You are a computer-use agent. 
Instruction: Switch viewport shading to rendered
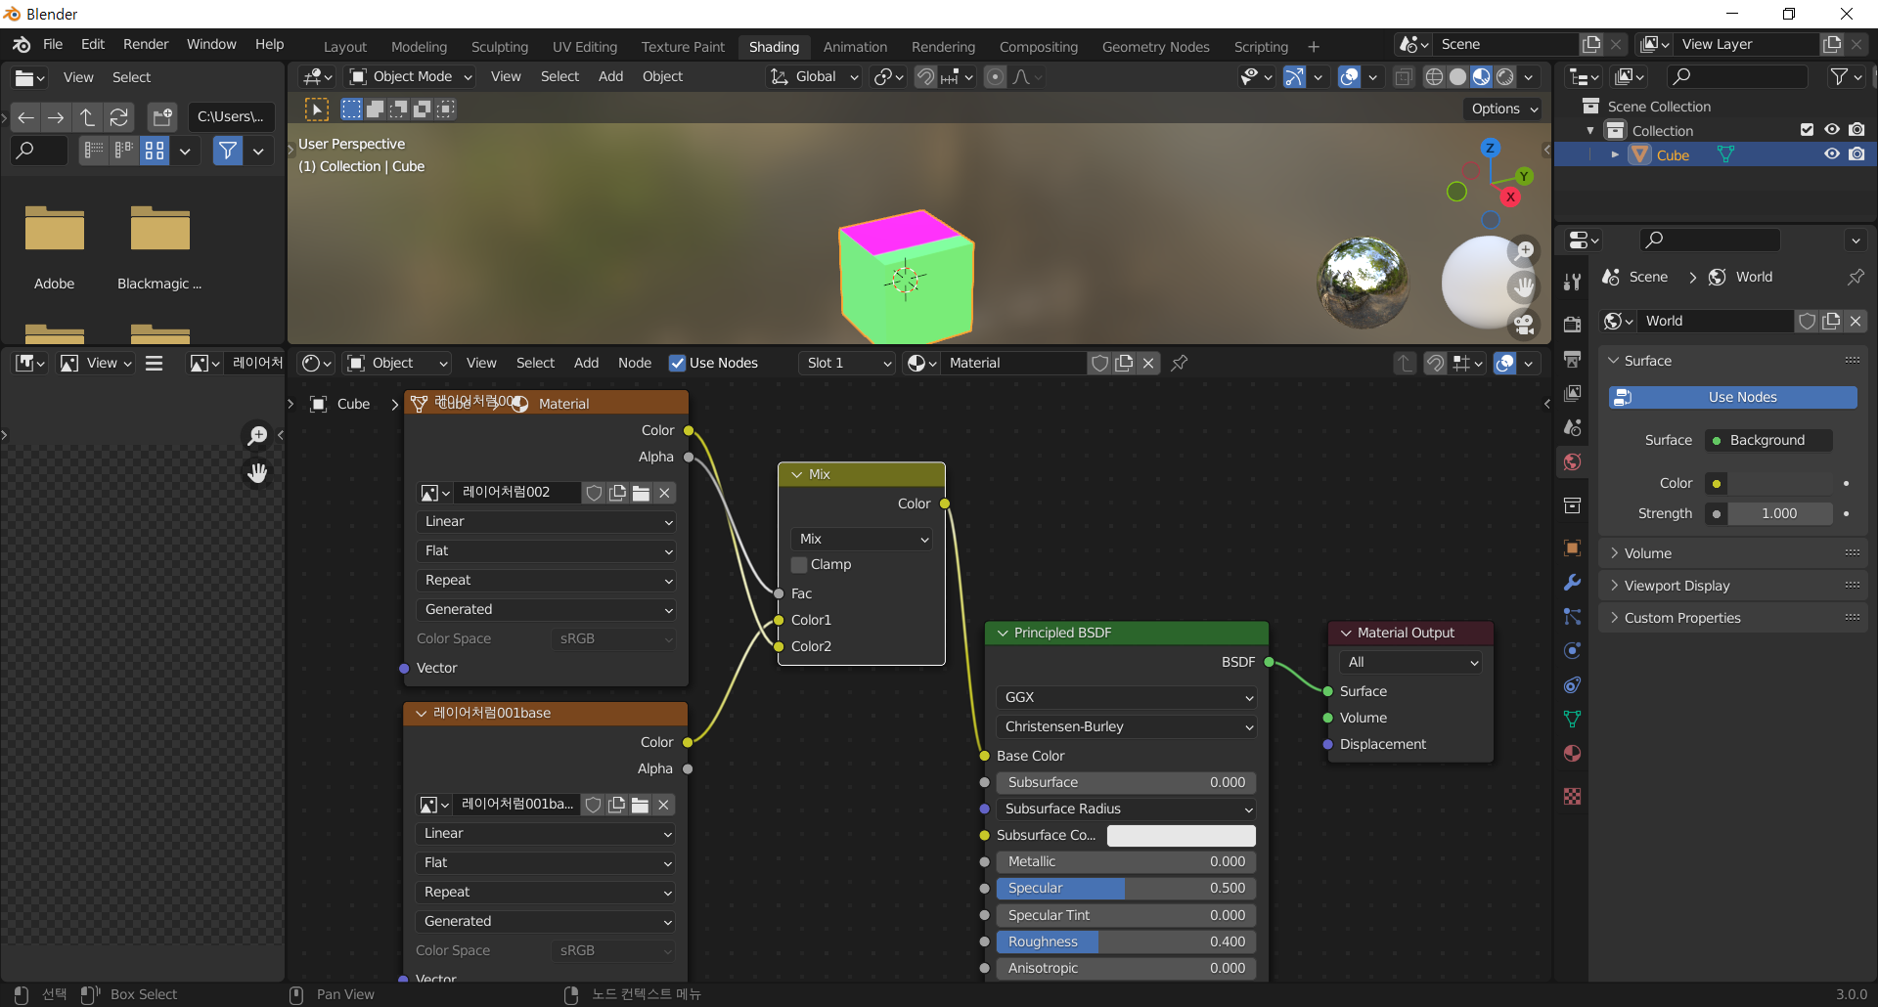pos(1505,76)
